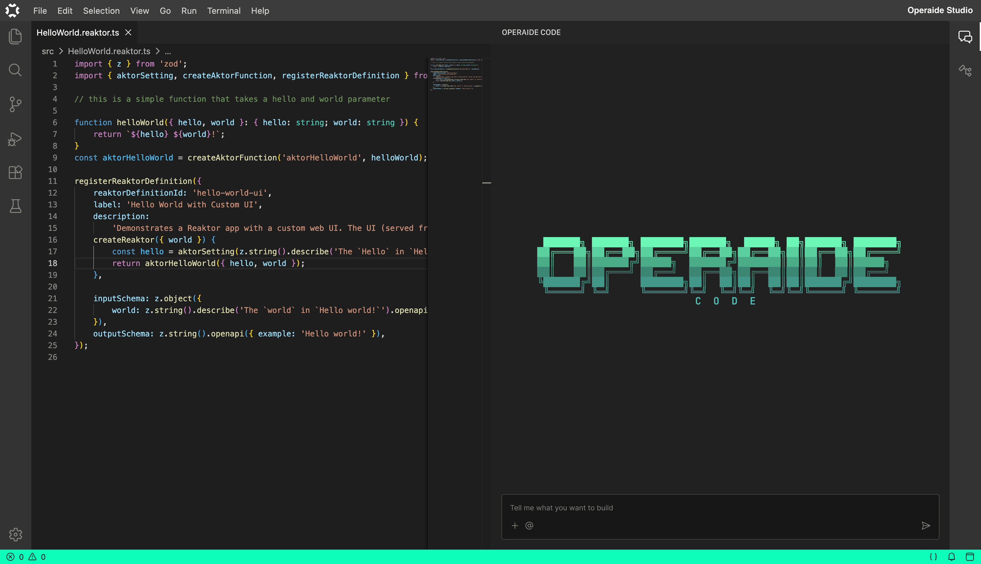The height and width of the screenshot is (564, 981).
Task: Open the Edit menu
Action: [x=65, y=11]
